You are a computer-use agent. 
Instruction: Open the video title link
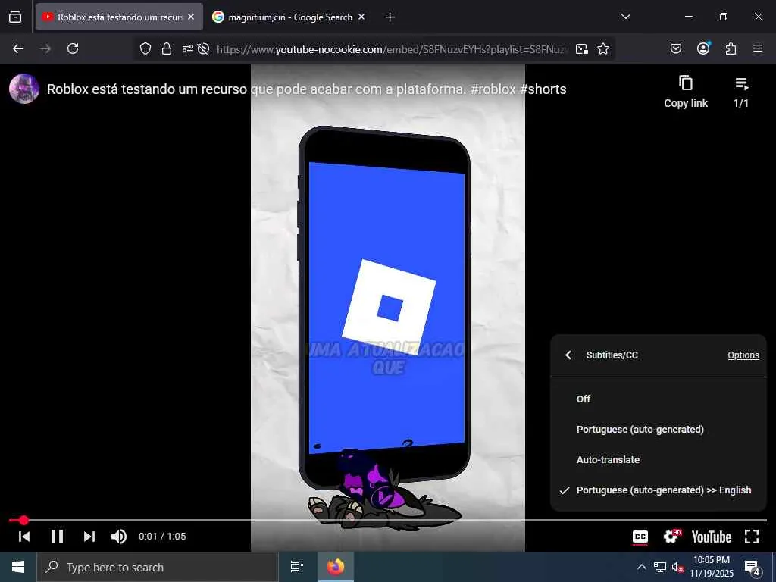coord(306,89)
